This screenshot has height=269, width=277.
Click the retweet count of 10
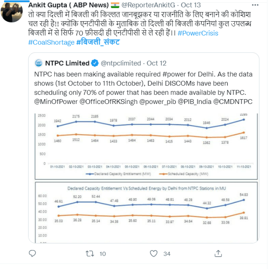point(103,253)
